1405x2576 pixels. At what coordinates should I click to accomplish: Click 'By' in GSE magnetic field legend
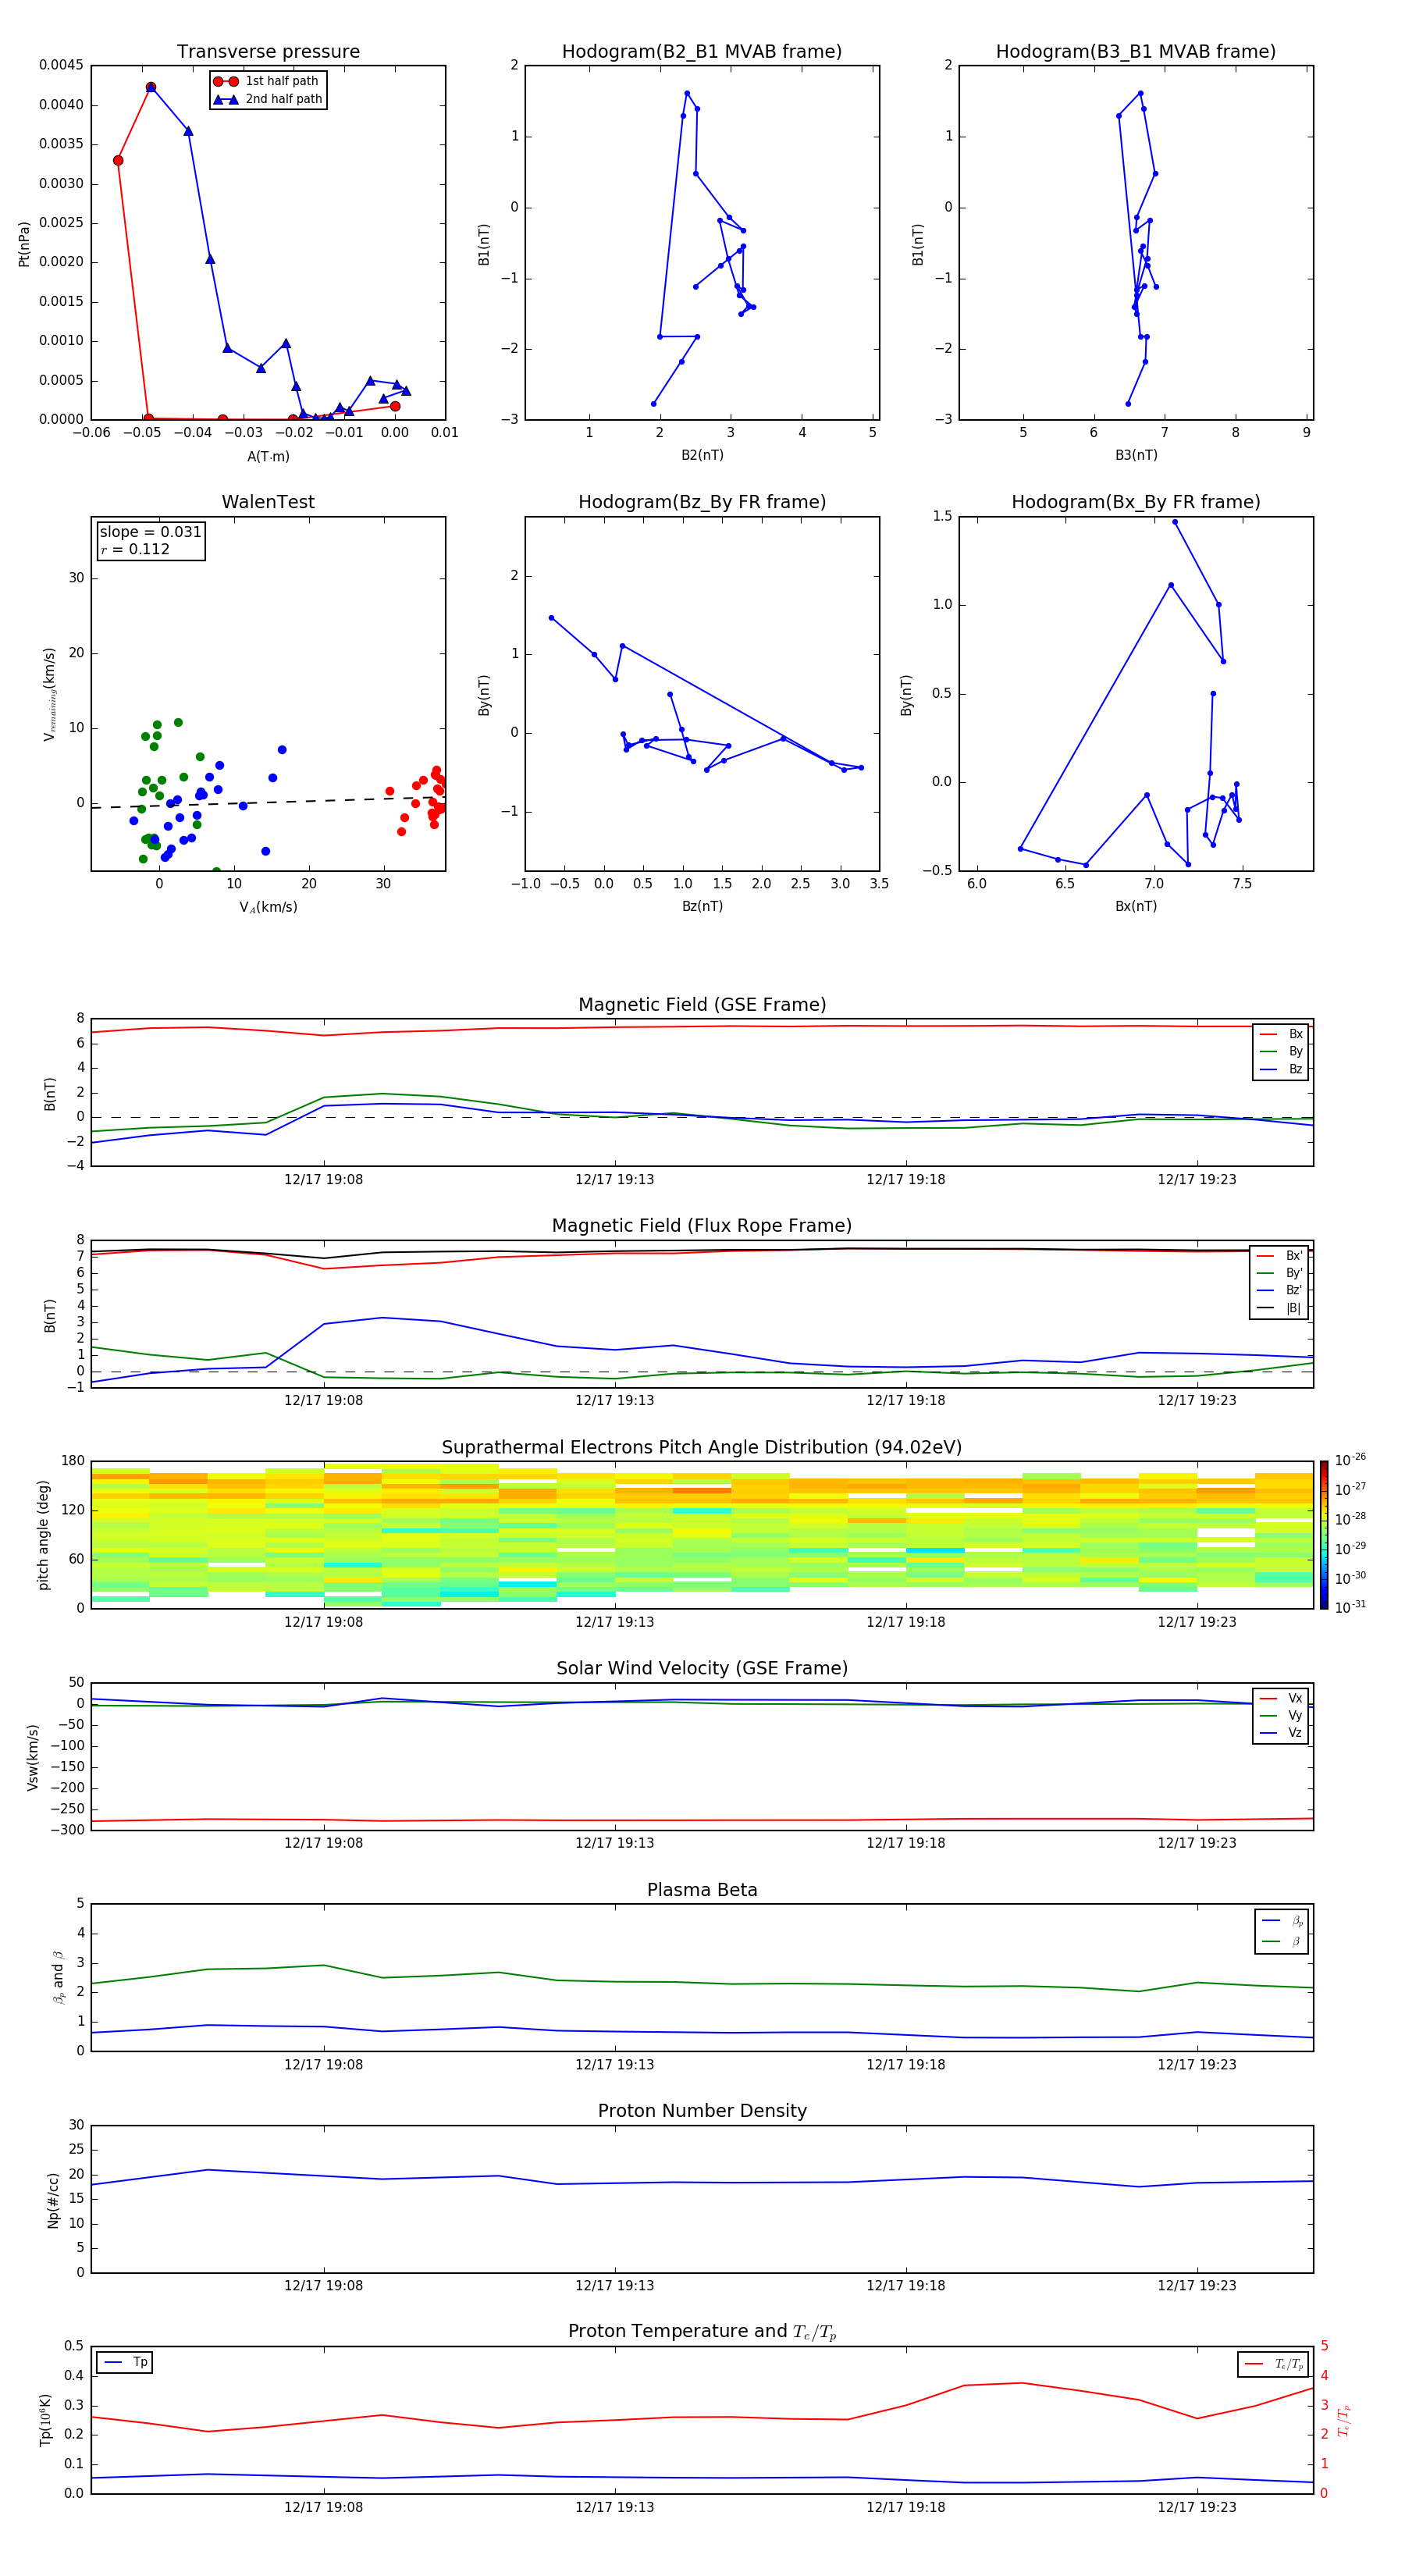1282,1052
